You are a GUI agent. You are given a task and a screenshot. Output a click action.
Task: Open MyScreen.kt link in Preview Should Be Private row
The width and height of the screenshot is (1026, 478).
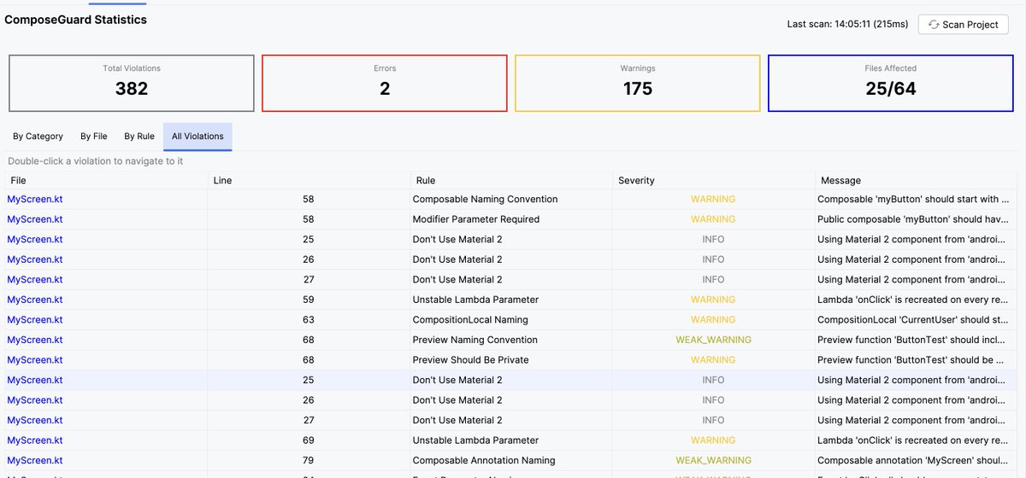(35, 360)
